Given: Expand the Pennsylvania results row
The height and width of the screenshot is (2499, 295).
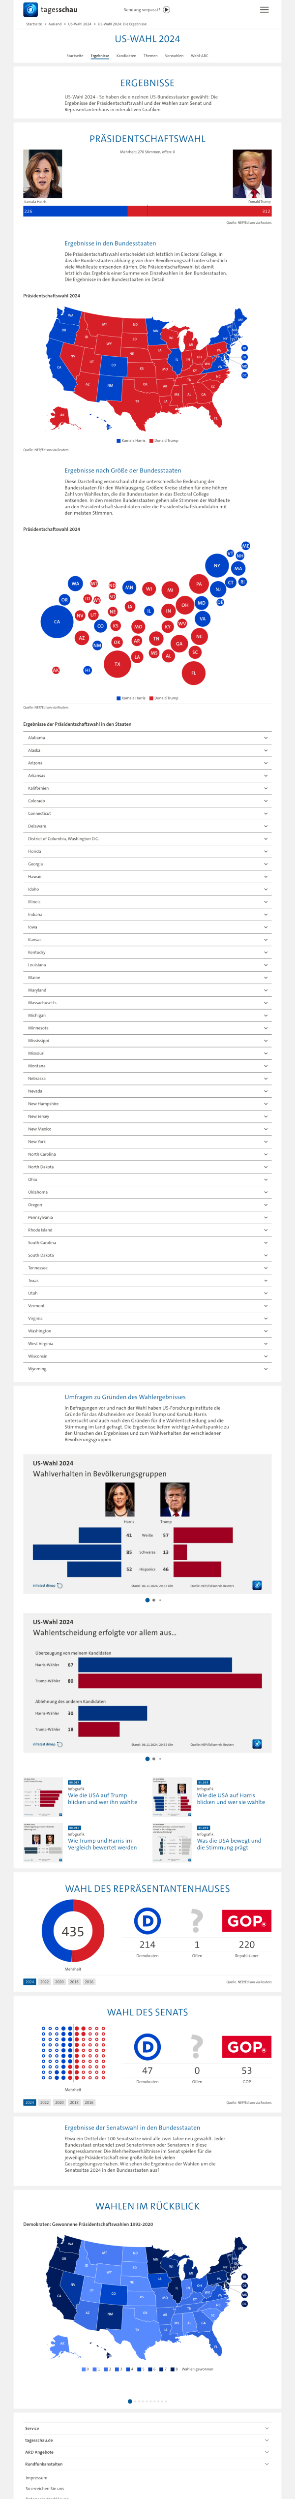Looking at the screenshot, I should point(147,1217).
